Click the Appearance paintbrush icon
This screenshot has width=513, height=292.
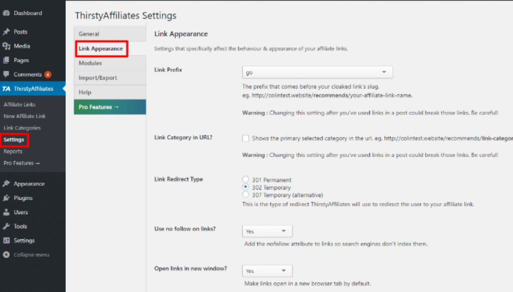[6, 183]
